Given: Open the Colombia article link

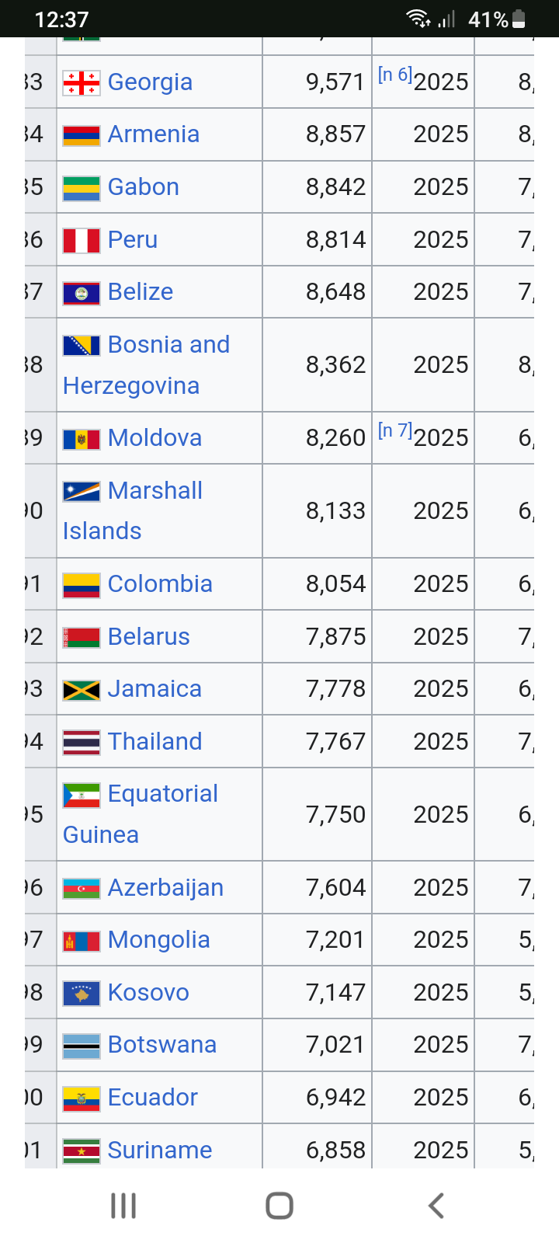Looking at the screenshot, I should tap(160, 584).
